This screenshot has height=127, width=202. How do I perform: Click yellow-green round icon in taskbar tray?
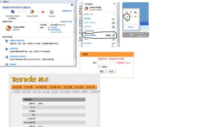[135, 35]
